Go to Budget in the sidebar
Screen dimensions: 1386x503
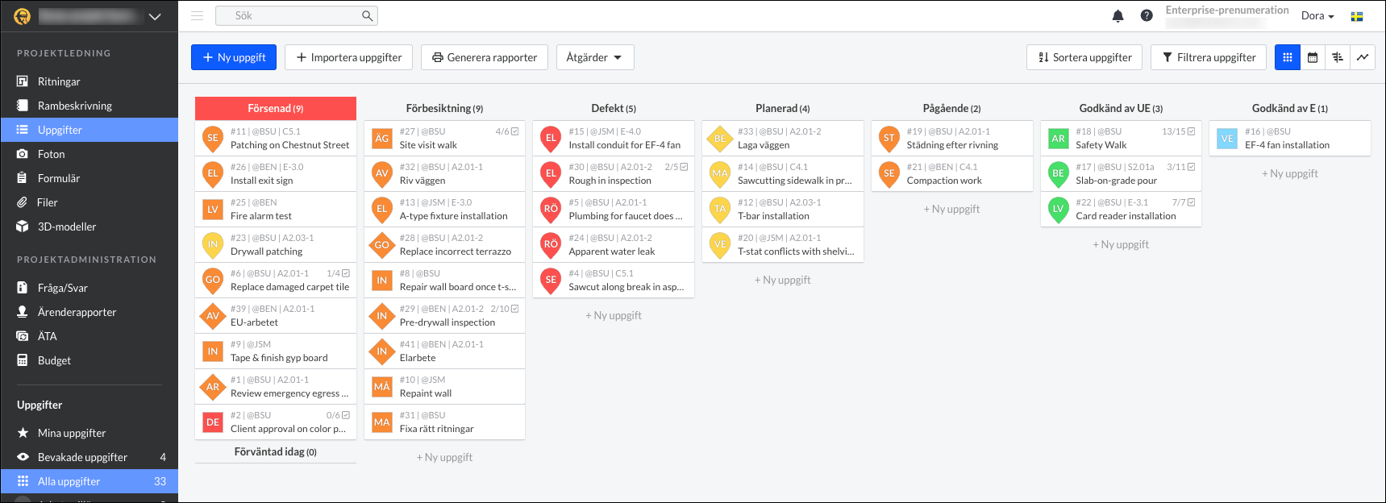[54, 360]
